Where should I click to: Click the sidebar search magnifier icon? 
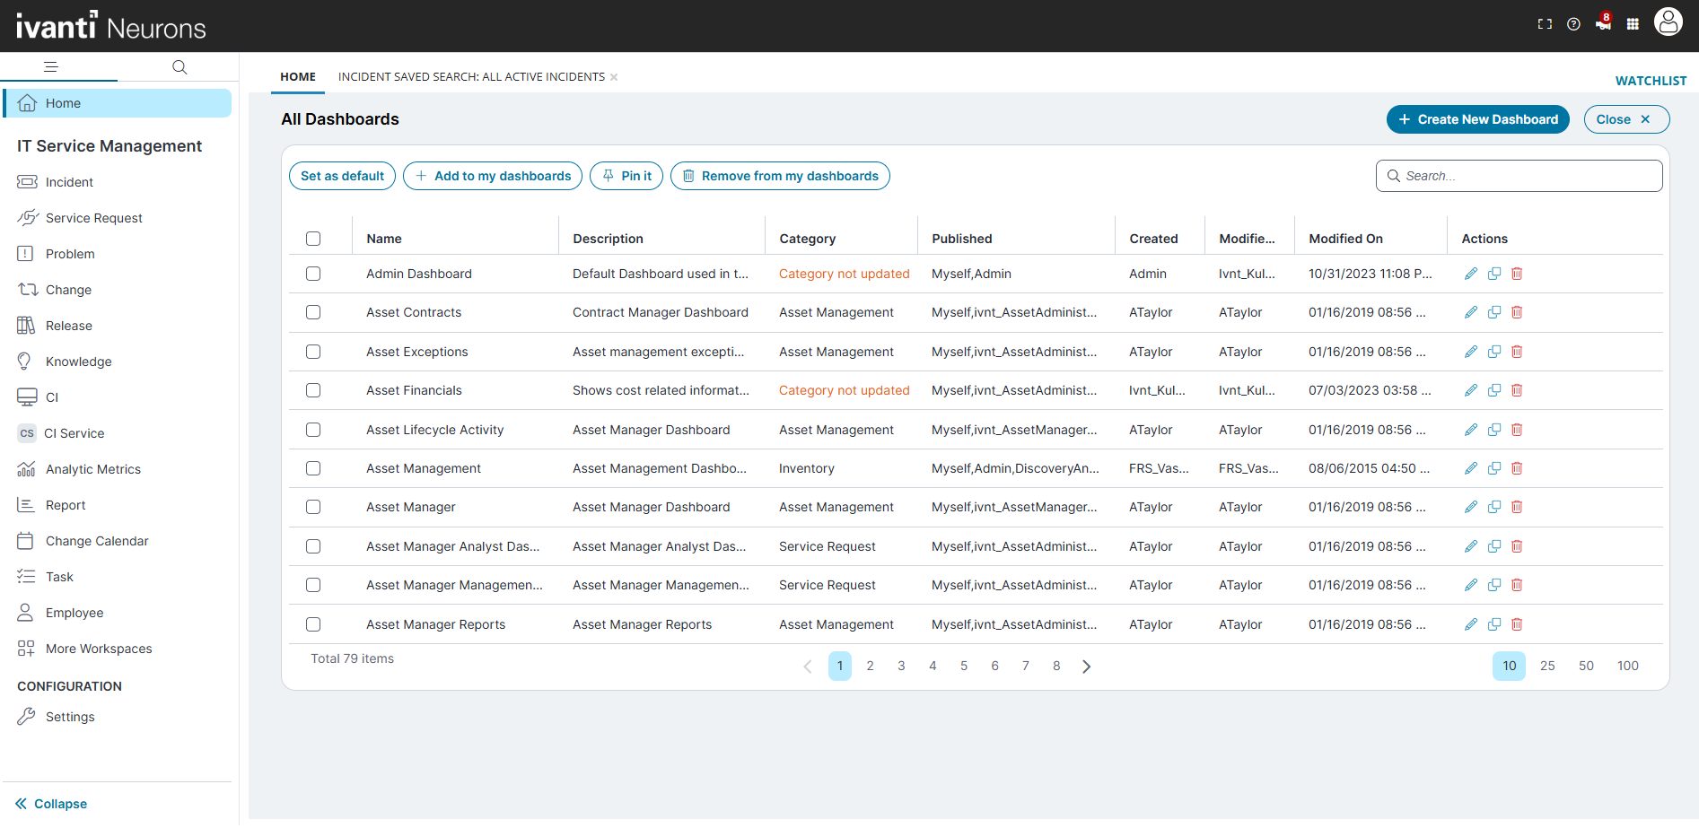180,67
